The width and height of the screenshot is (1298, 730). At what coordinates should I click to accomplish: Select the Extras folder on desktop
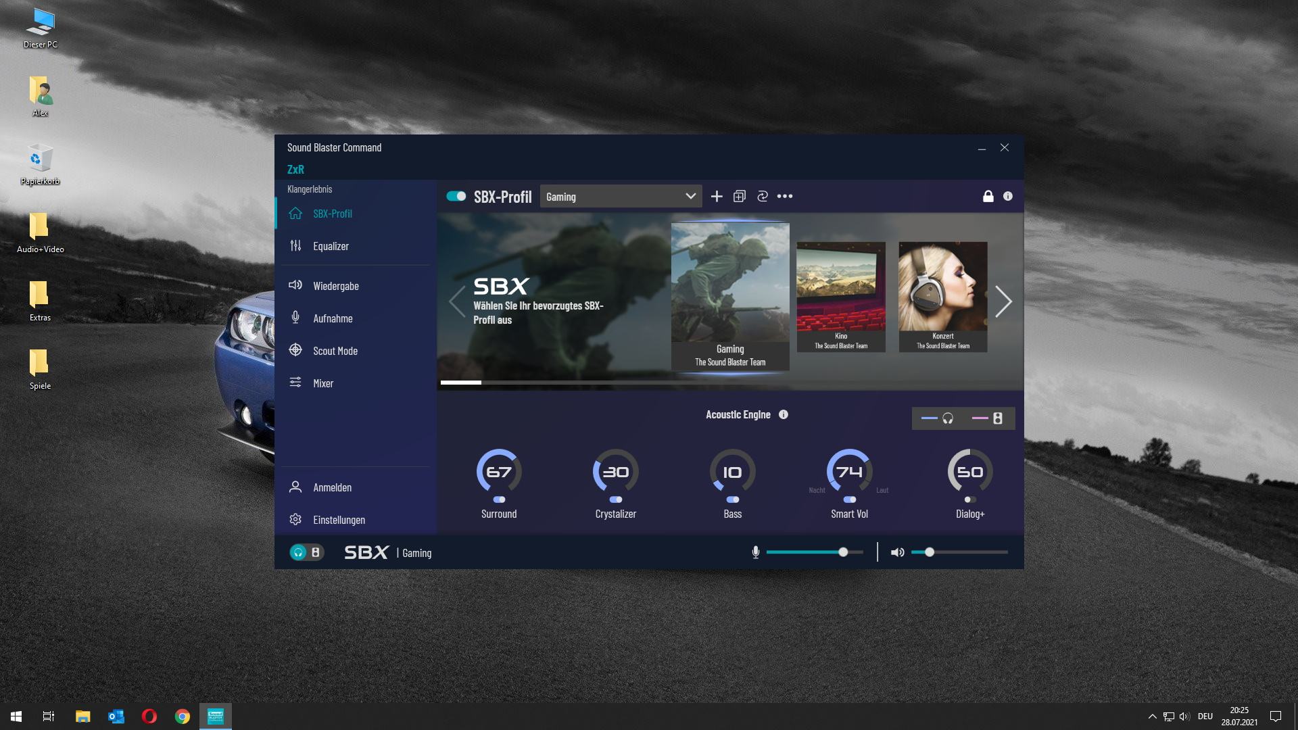click(x=40, y=301)
